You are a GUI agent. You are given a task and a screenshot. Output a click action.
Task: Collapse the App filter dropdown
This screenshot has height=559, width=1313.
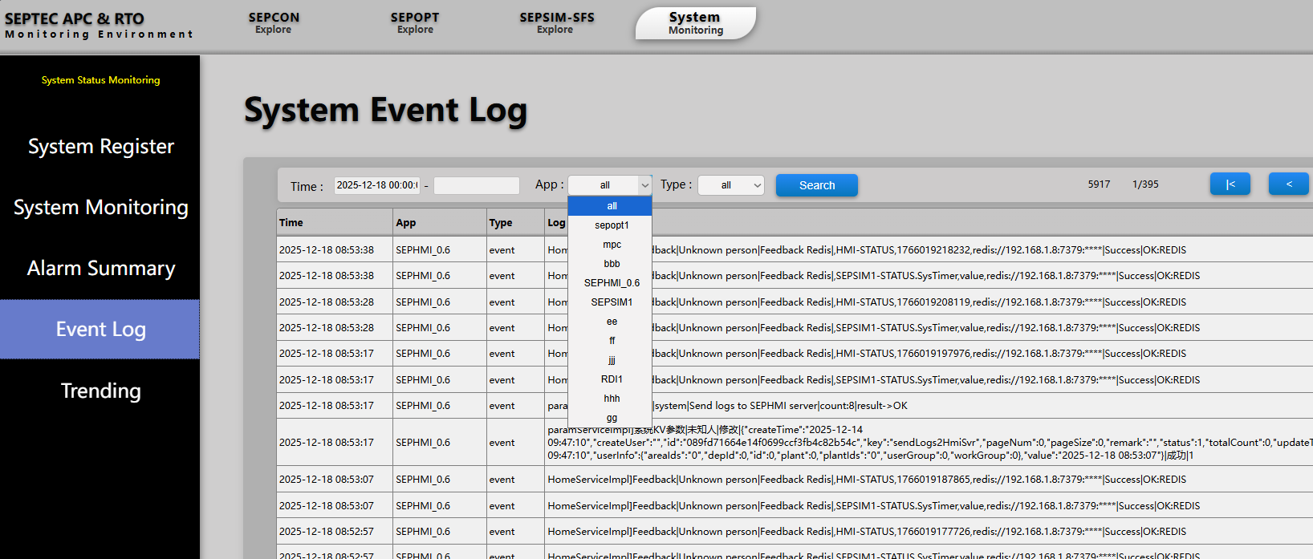(x=609, y=185)
